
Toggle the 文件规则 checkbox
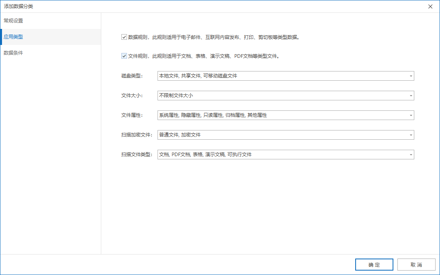pos(124,56)
